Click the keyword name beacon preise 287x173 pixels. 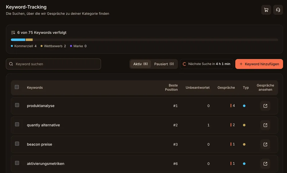coord(39,144)
